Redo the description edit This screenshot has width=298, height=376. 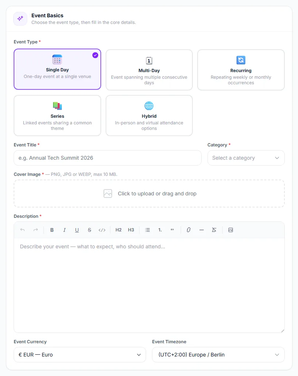click(35, 230)
